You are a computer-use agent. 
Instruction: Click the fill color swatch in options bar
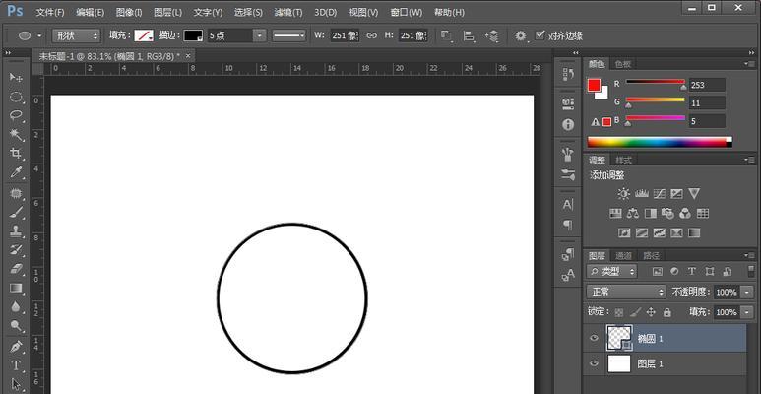(144, 35)
